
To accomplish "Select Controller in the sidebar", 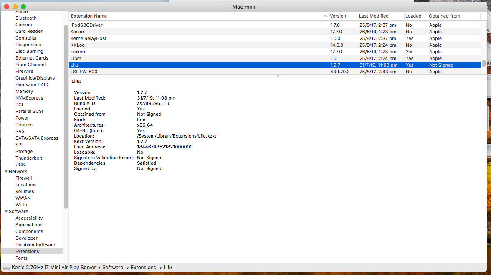I will click(26, 38).
